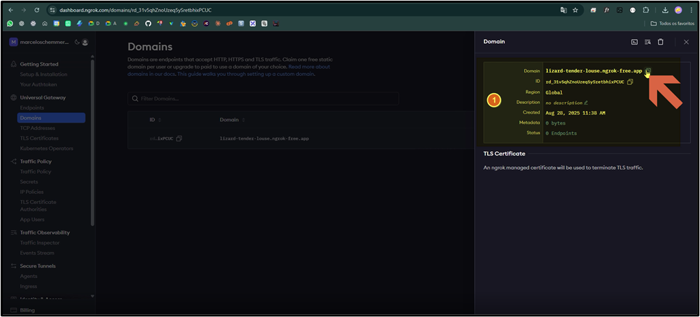Open the GitHub bookmark

[148, 23]
